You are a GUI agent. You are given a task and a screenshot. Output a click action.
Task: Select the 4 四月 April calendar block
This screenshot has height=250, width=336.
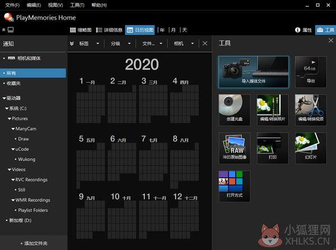tap(184, 100)
